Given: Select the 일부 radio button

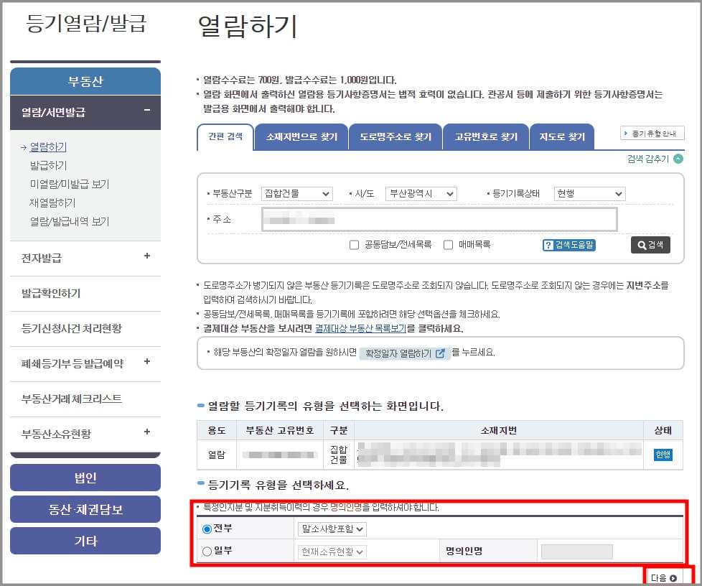Looking at the screenshot, I should coord(207,551).
